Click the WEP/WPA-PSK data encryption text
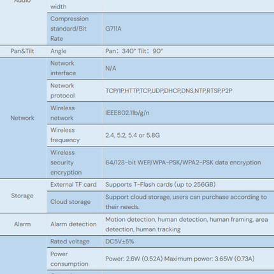Screen dimensions: 274x274 [x=183, y=162]
